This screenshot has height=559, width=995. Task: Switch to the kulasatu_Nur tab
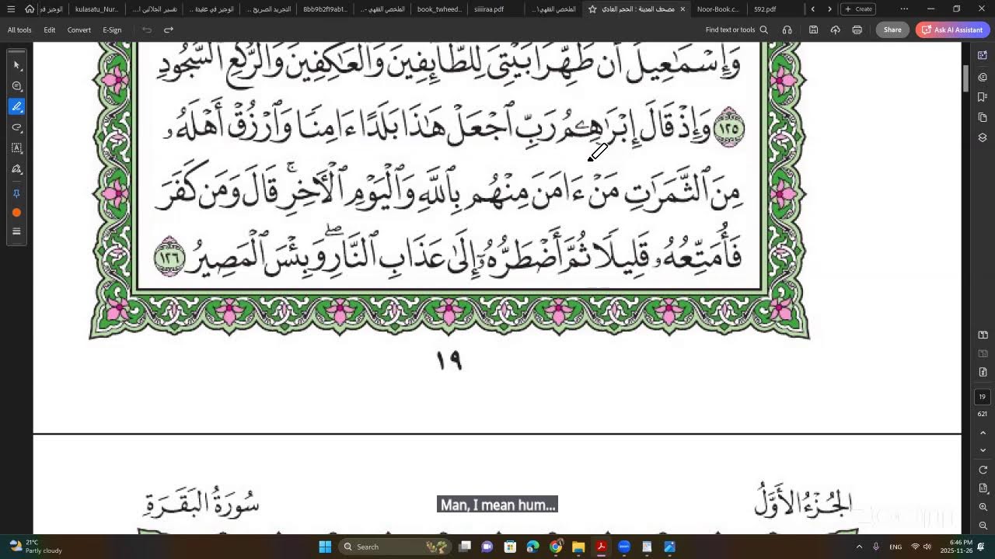tap(96, 9)
